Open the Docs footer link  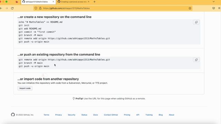[96, 115]
